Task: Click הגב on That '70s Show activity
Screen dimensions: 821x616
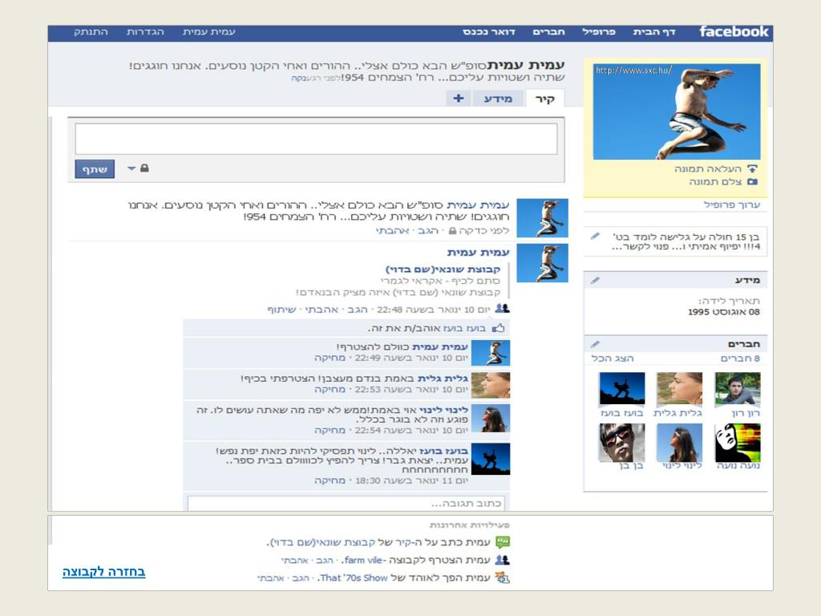Action: point(300,578)
